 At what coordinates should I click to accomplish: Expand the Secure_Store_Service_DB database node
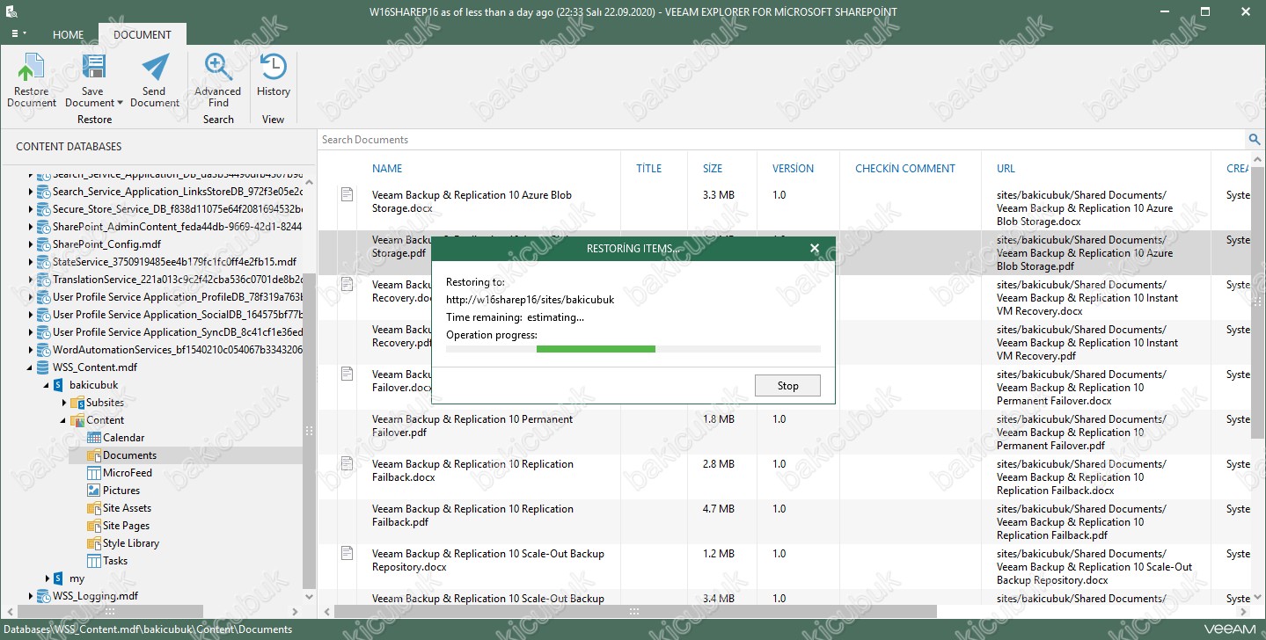tap(31, 209)
